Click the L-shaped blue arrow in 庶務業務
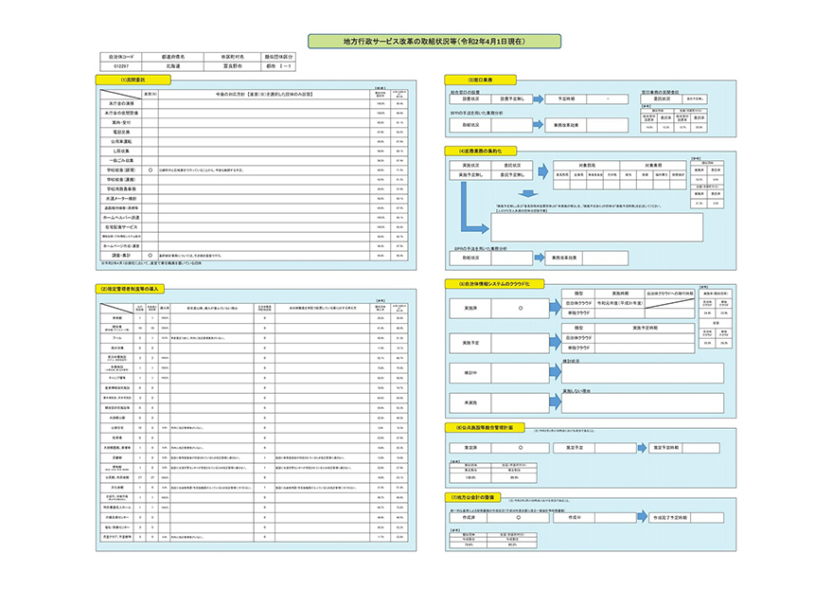The width and height of the screenshot is (833, 589). [x=472, y=208]
